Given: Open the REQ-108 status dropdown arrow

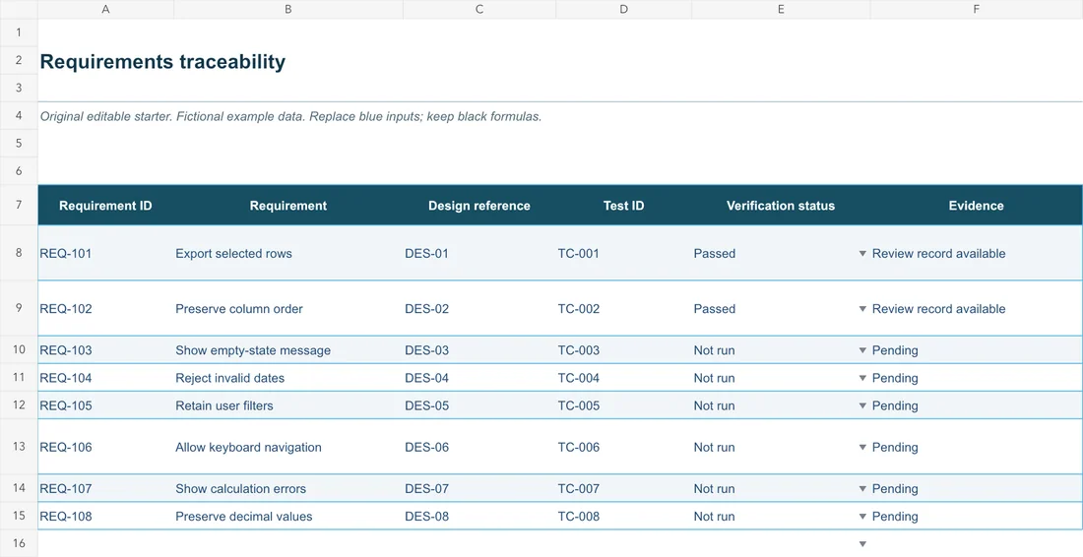Looking at the screenshot, I should click(862, 517).
